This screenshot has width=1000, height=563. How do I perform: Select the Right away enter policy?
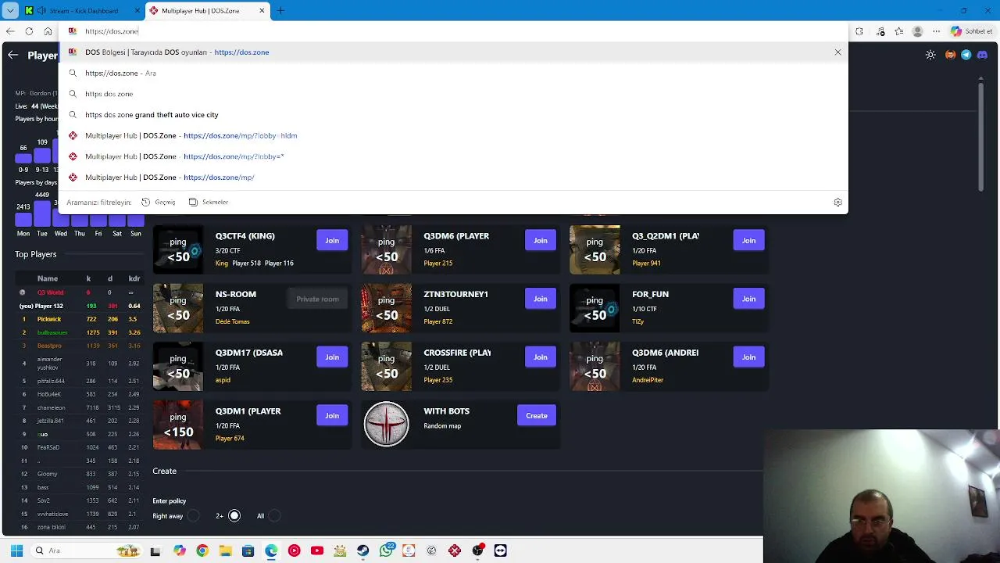(x=193, y=516)
